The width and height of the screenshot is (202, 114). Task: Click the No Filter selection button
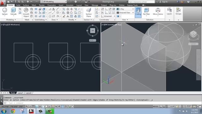click(x=146, y=11)
